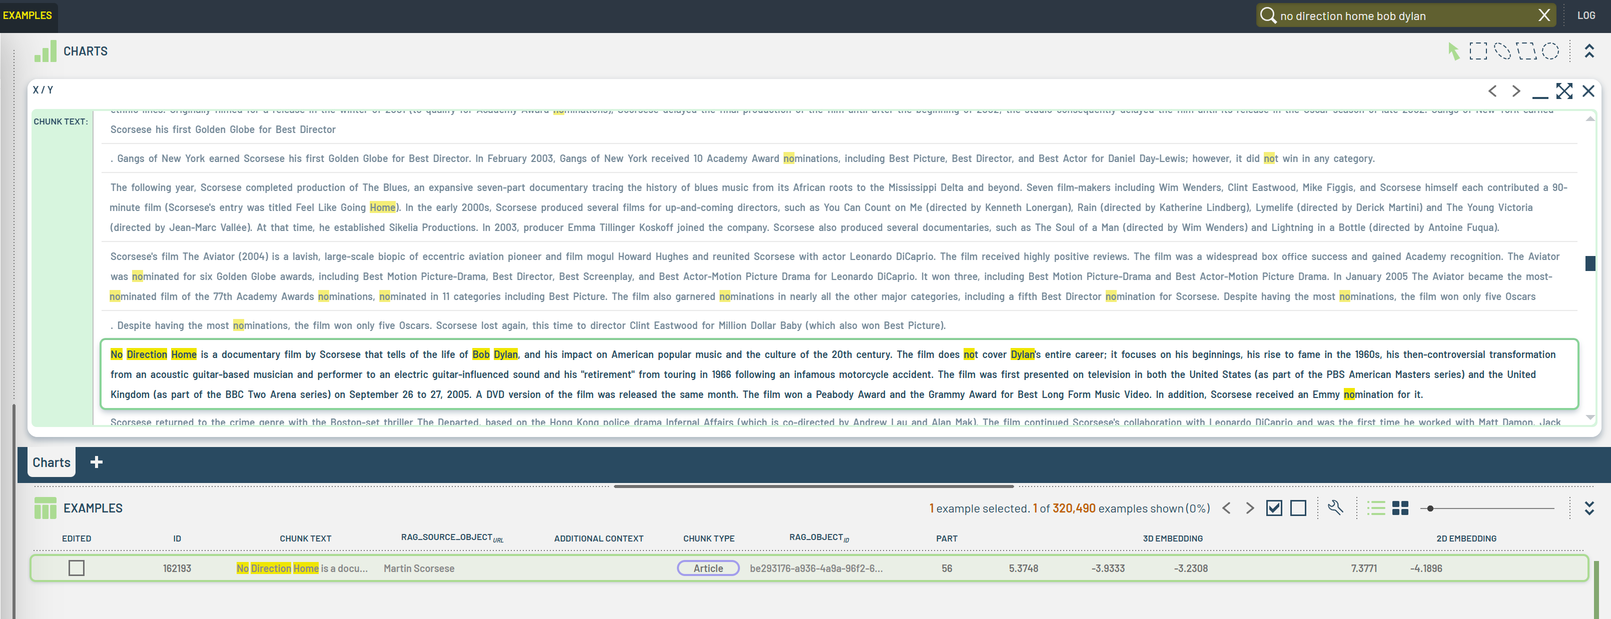Sort by 3D EMBEDDING column header

(x=1173, y=538)
